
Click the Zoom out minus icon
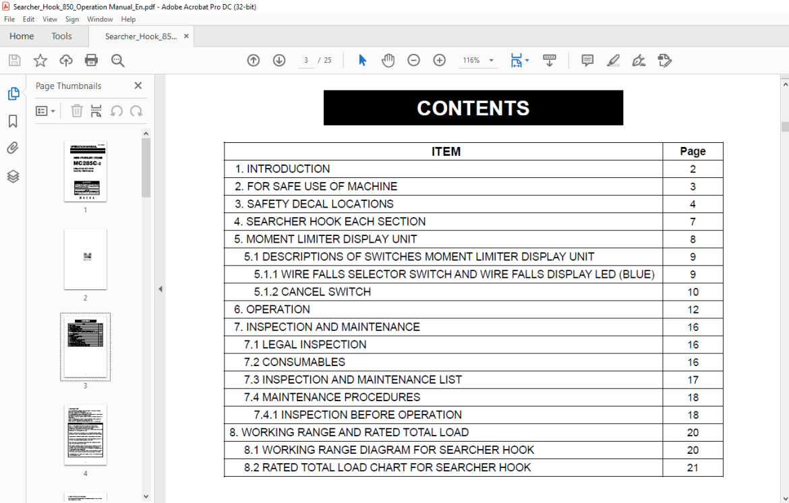pyautogui.click(x=413, y=61)
